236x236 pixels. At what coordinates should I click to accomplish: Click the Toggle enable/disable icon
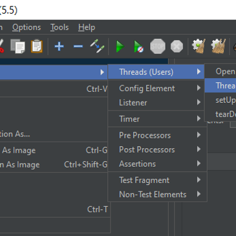(x=97, y=46)
